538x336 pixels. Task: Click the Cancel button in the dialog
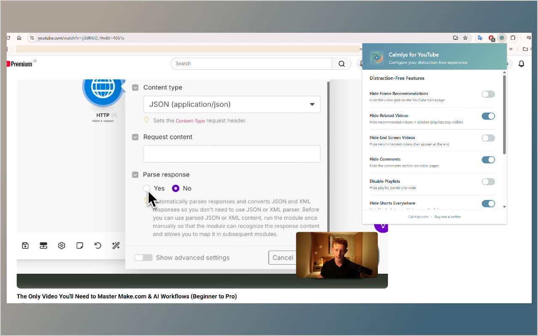[x=282, y=257]
